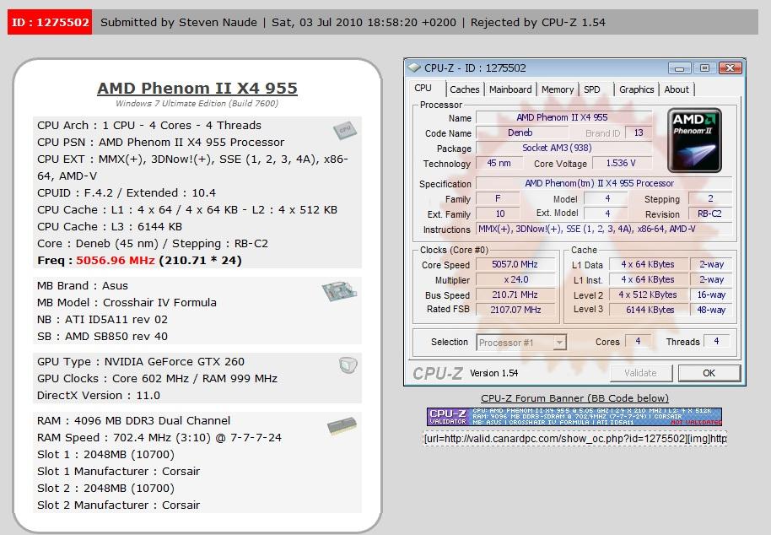The height and width of the screenshot is (535, 771).
Task: Click the Brand ID value 13
Action: [x=639, y=132]
